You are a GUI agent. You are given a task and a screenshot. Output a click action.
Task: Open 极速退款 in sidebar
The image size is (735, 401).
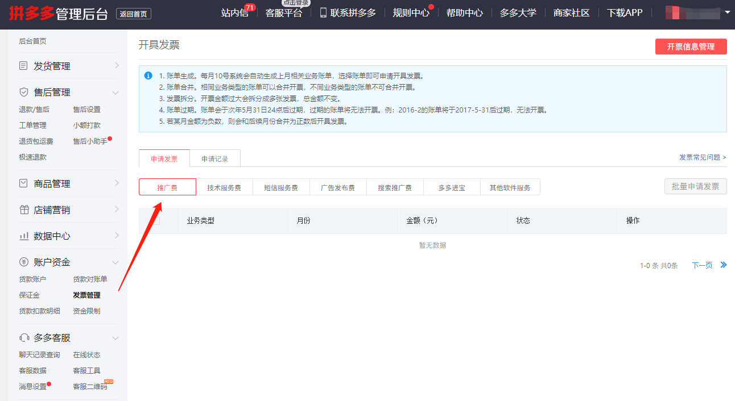click(x=32, y=157)
